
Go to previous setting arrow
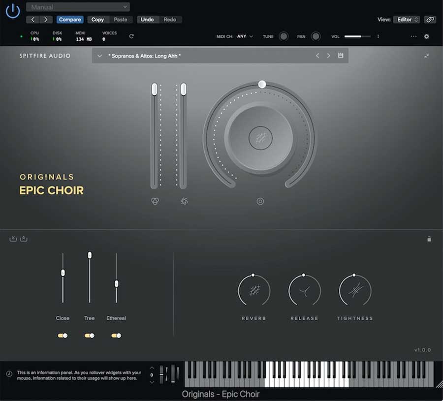click(x=33, y=20)
